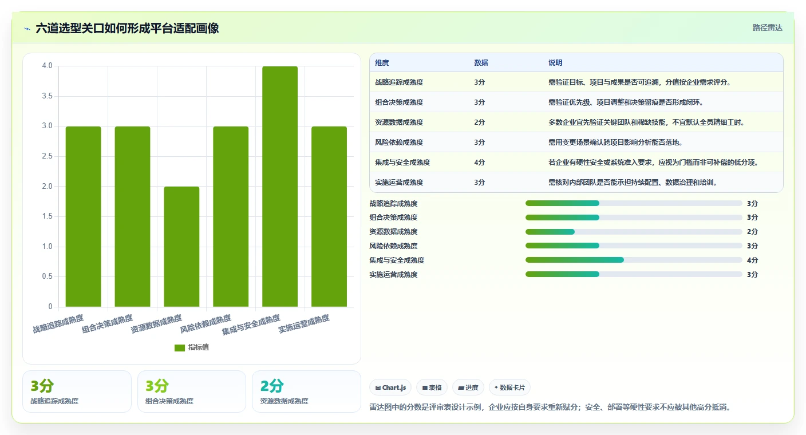
Task: Click the 路径雷达 label in the header
Action: [767, 27]
